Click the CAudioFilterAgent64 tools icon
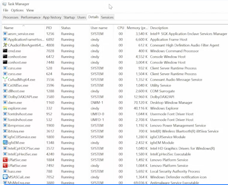The width and height of the screenshot is (228, 185). (5, 45)
